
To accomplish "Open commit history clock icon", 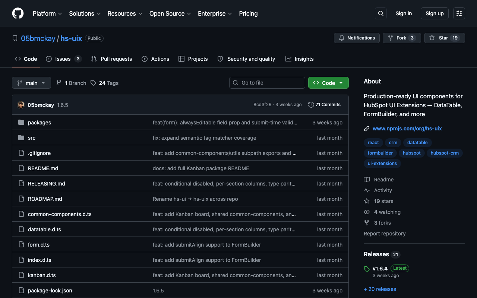I will (x=311, y=105).
